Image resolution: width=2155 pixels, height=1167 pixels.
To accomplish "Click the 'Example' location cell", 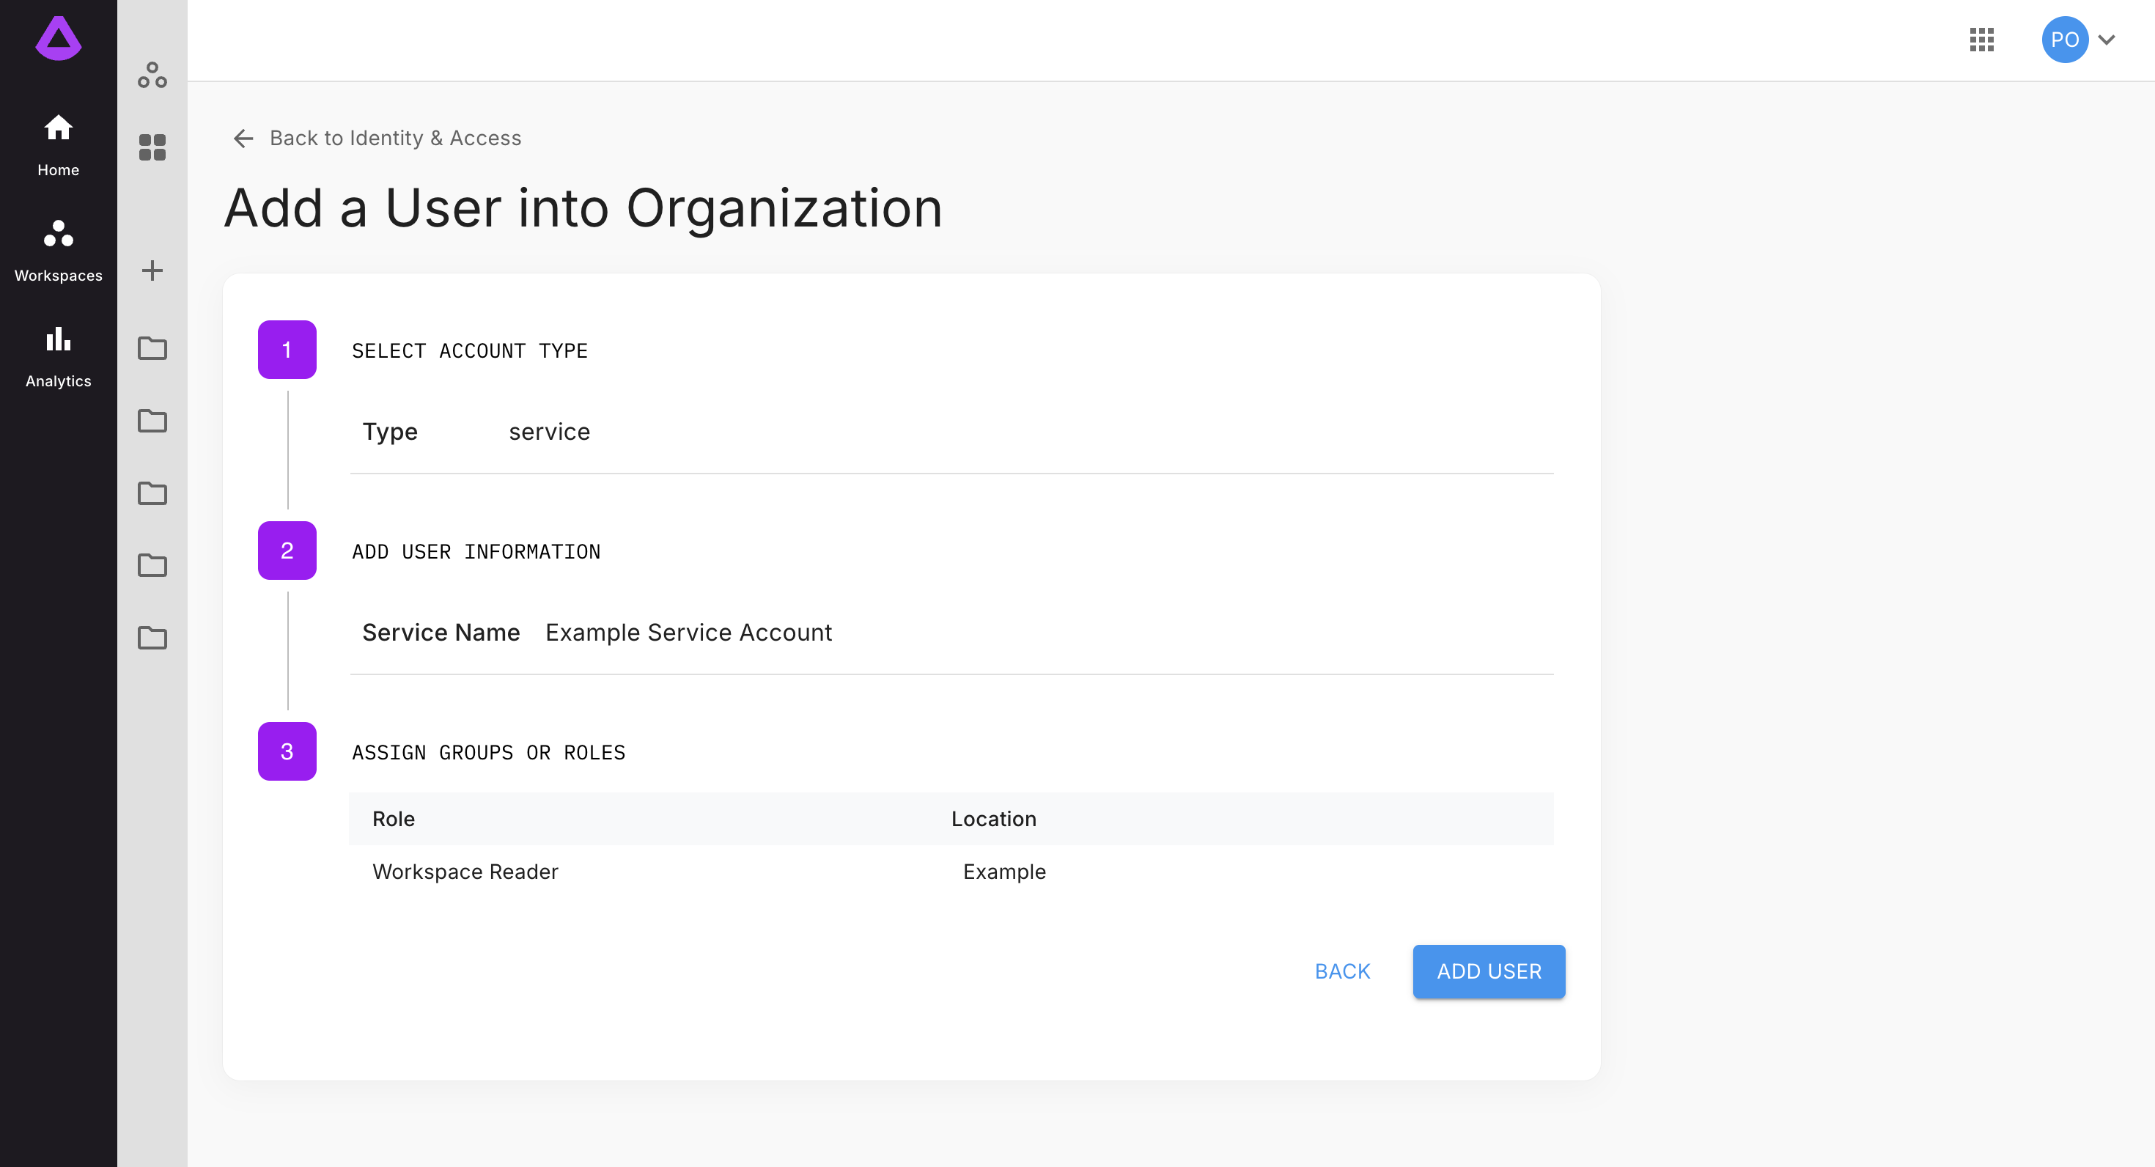I will pyautogui.click(x=1004, y=872).
